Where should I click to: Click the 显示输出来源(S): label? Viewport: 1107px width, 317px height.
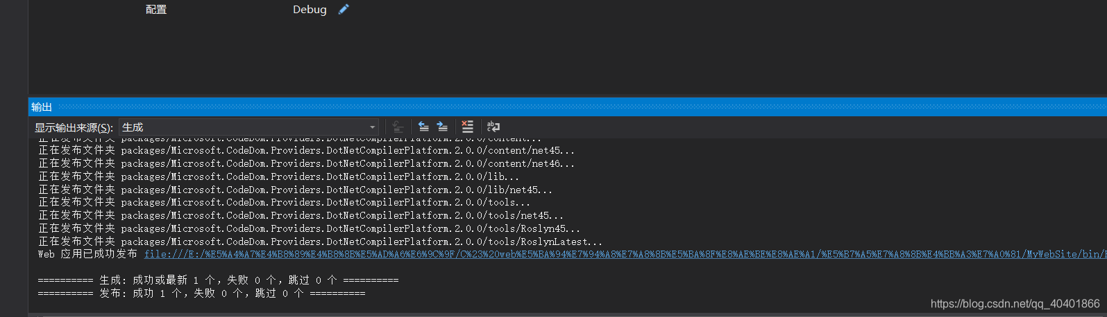pyautogui.click(x=74, y=127)
